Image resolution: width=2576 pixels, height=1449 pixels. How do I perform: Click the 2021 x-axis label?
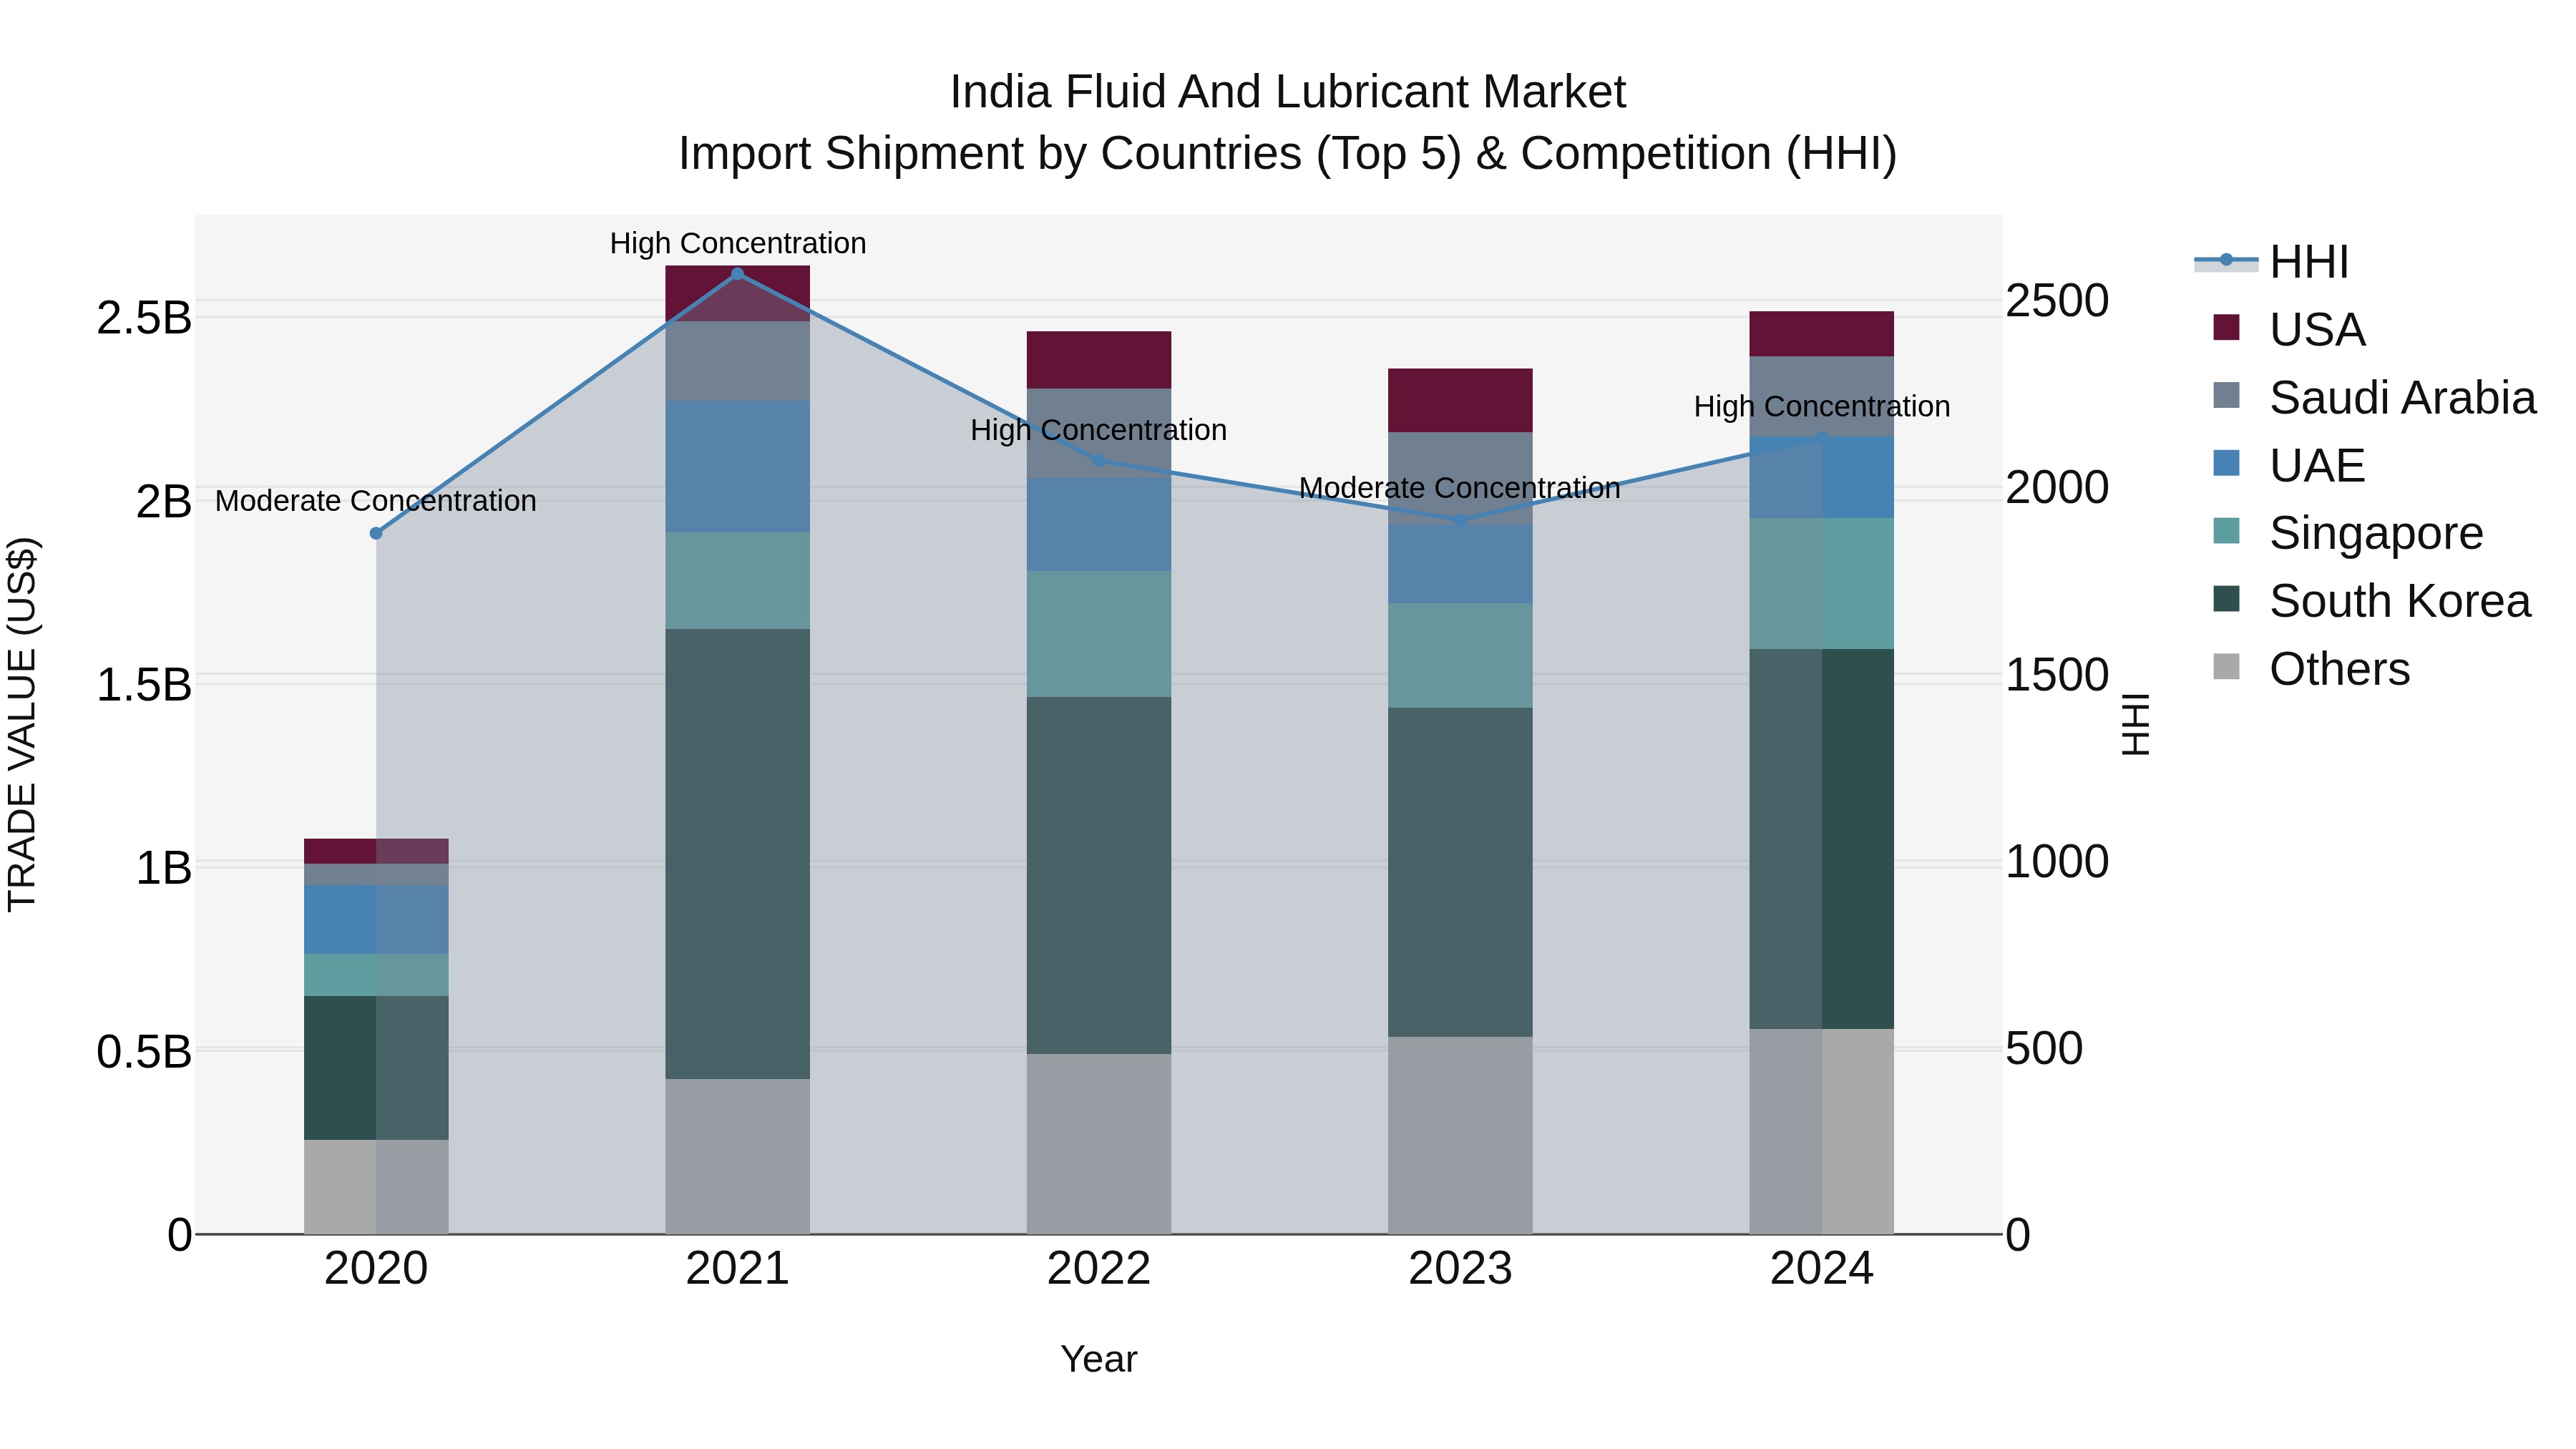738,1269
